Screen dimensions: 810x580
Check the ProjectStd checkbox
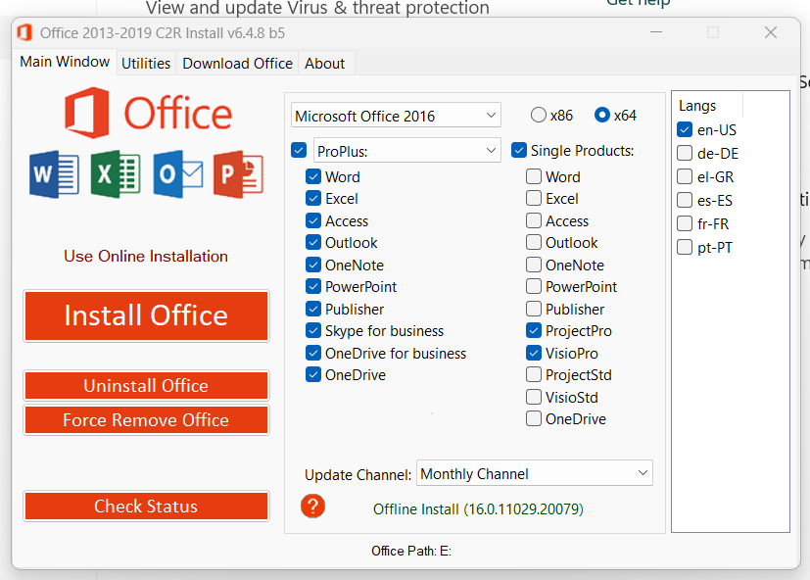point(534,375)
